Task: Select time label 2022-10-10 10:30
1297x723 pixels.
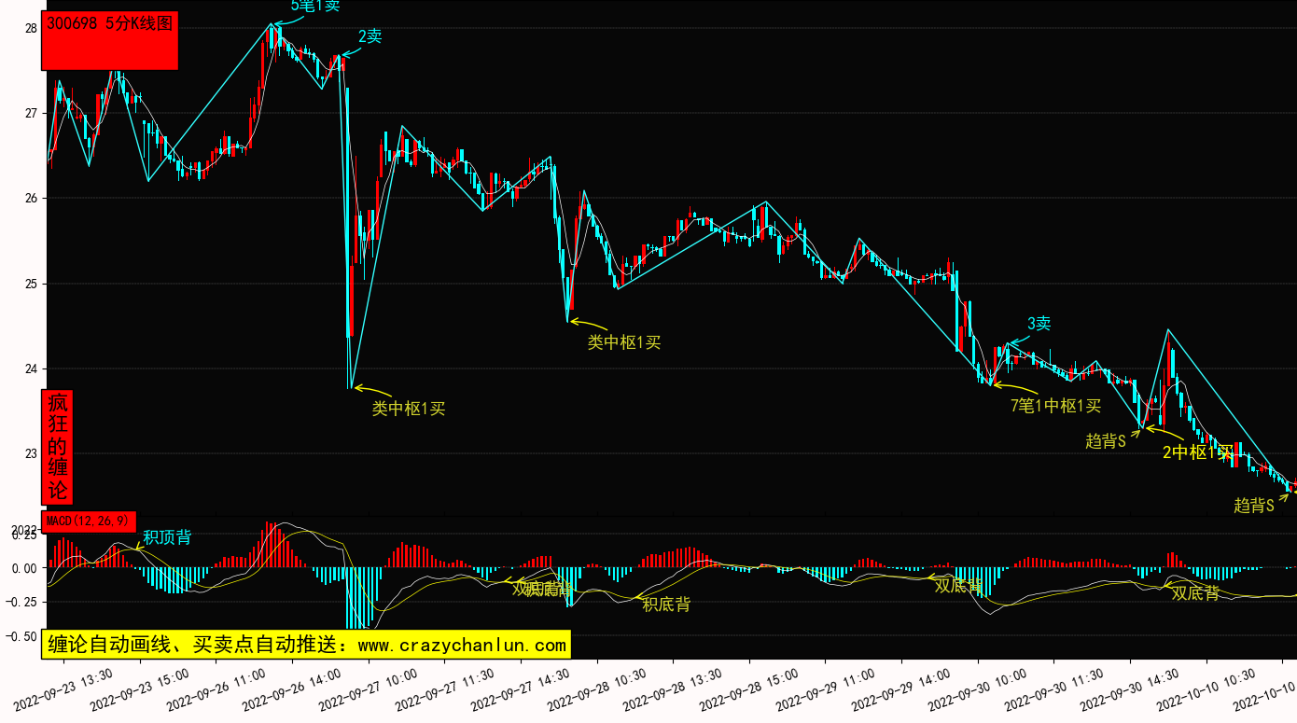Action: [x=1207, y=688]
